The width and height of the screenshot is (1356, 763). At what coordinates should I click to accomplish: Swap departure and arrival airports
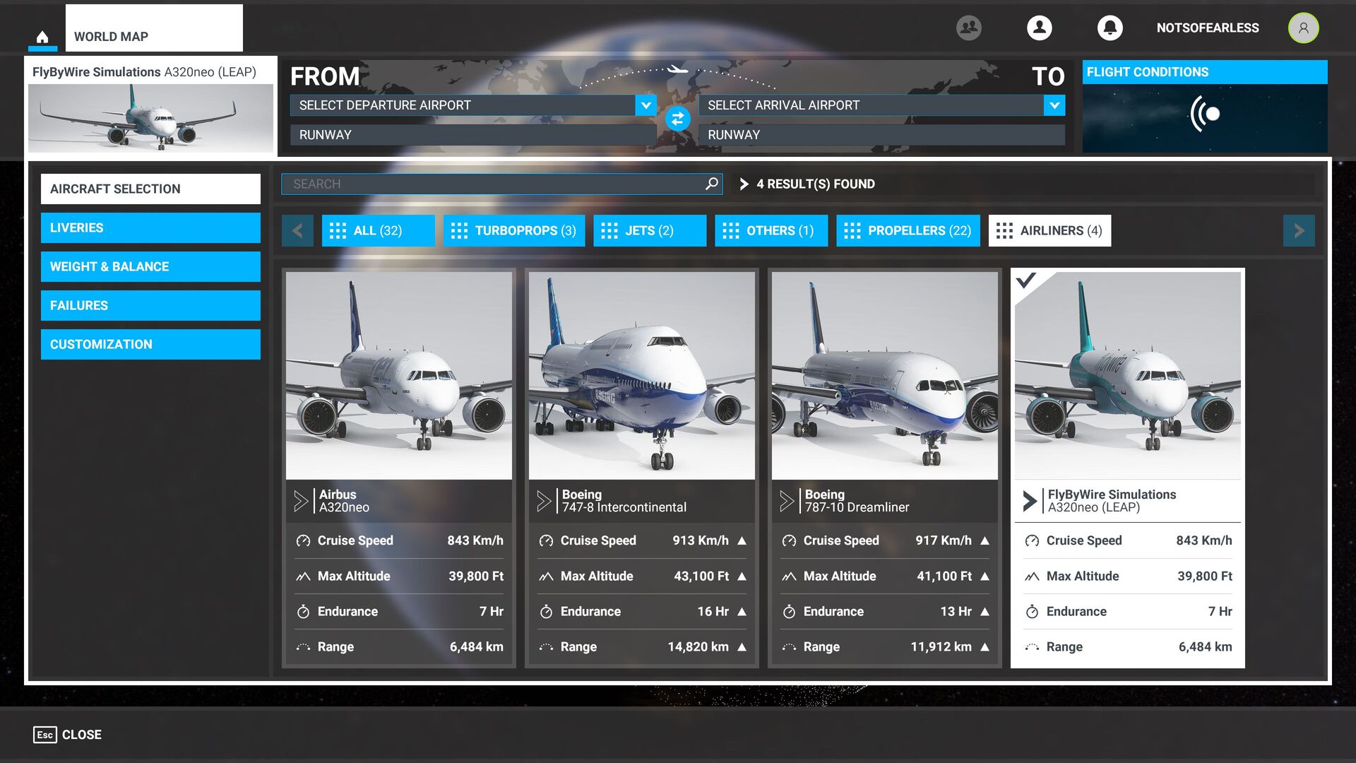pos(677,119)
